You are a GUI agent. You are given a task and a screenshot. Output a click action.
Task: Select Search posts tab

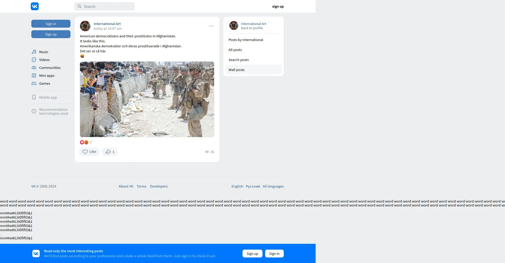click(x=254, y=60)
